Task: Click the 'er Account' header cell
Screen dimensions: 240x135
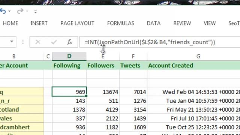Action: [22, 65]
